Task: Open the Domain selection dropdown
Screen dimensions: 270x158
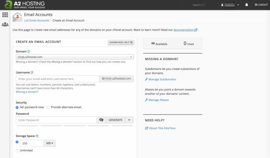Action: 75,57
